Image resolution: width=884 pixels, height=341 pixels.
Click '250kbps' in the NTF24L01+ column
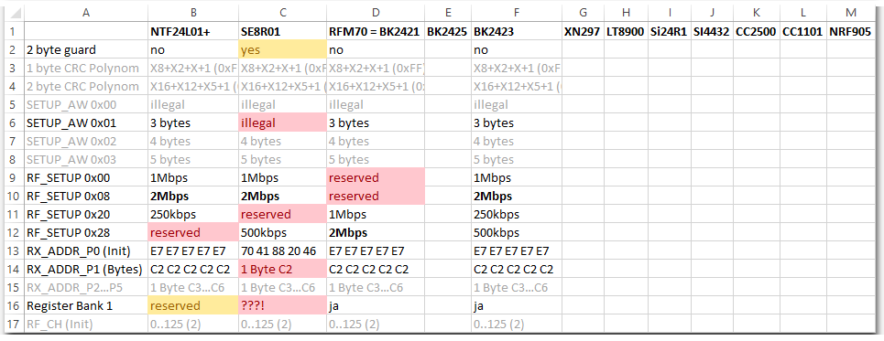point(192,215)
